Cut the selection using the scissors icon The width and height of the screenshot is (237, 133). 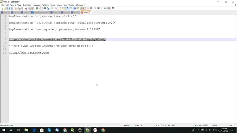tap(26, 8)
